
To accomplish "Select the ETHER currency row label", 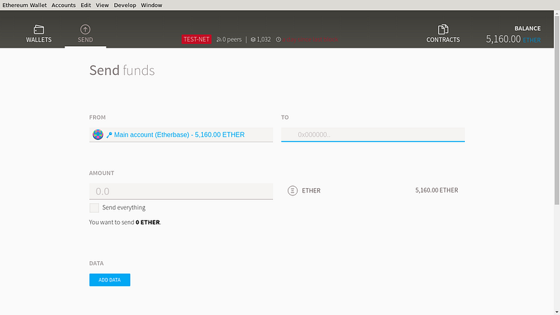I will [311, 190].
